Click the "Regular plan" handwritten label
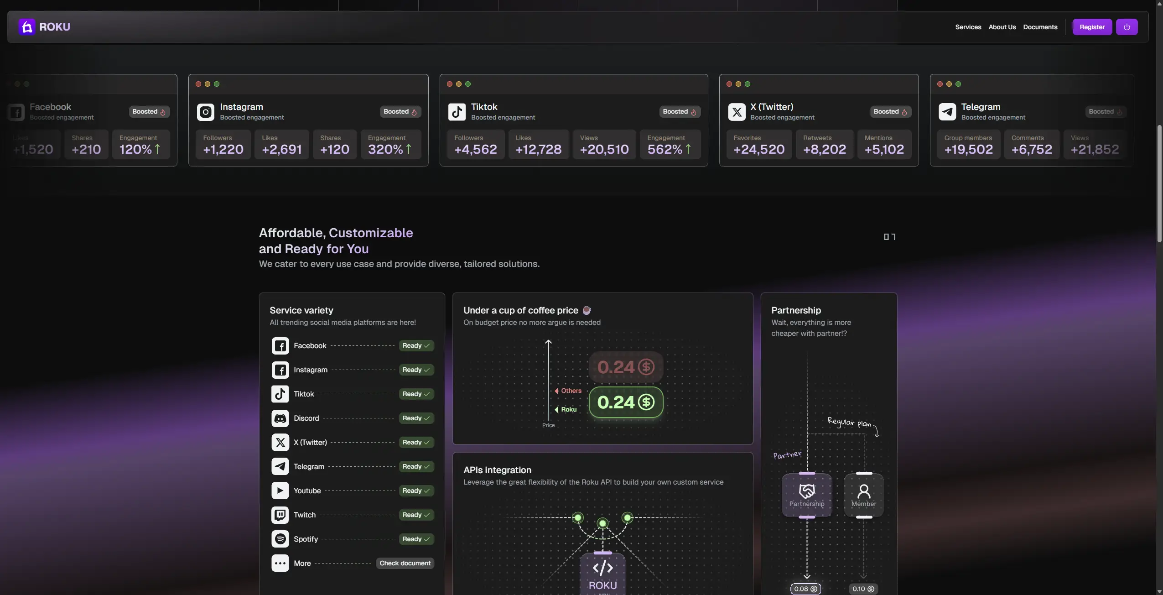 (x=850, y=423)
